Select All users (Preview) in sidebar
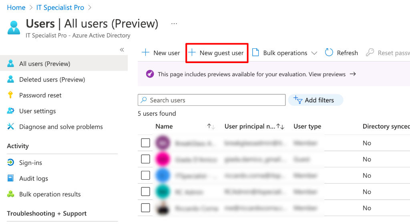Screen dimensions: 410x224 click(64, 63)
